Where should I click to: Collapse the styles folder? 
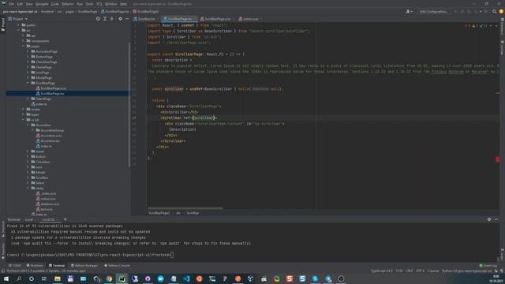pos(28,188)
